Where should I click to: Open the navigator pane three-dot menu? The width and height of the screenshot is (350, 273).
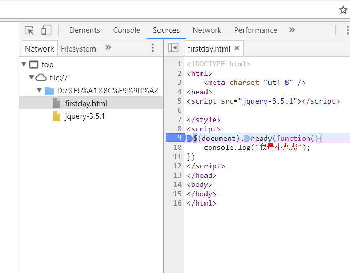(x=153, y=48)
